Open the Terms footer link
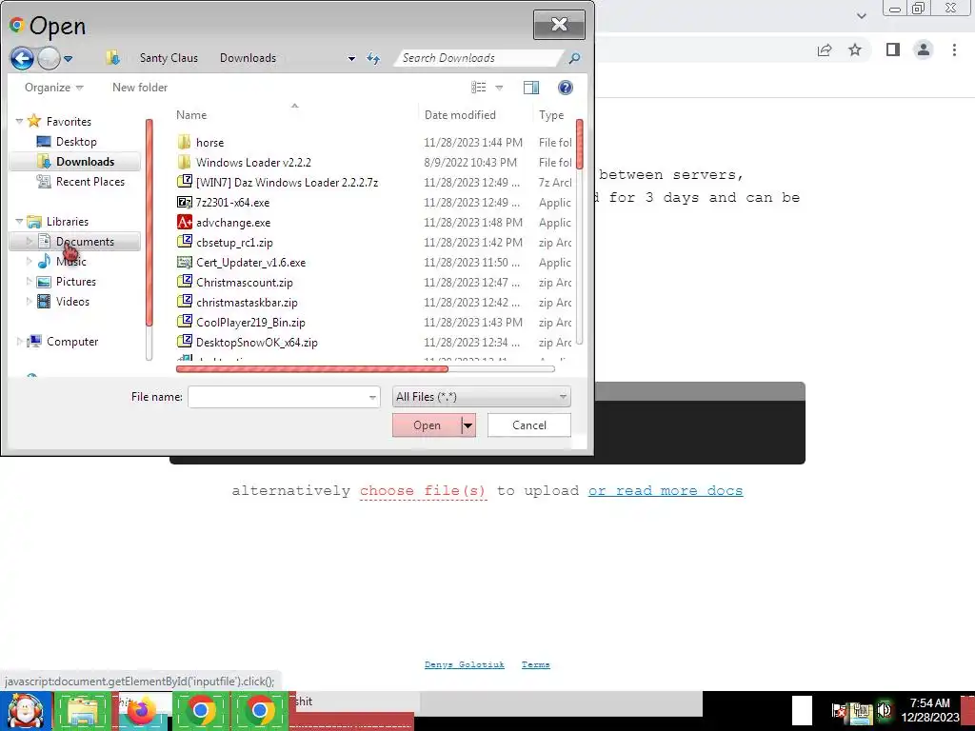Image resolution: width=975 pixels, height=731 pixels. (x=535, y=664)
